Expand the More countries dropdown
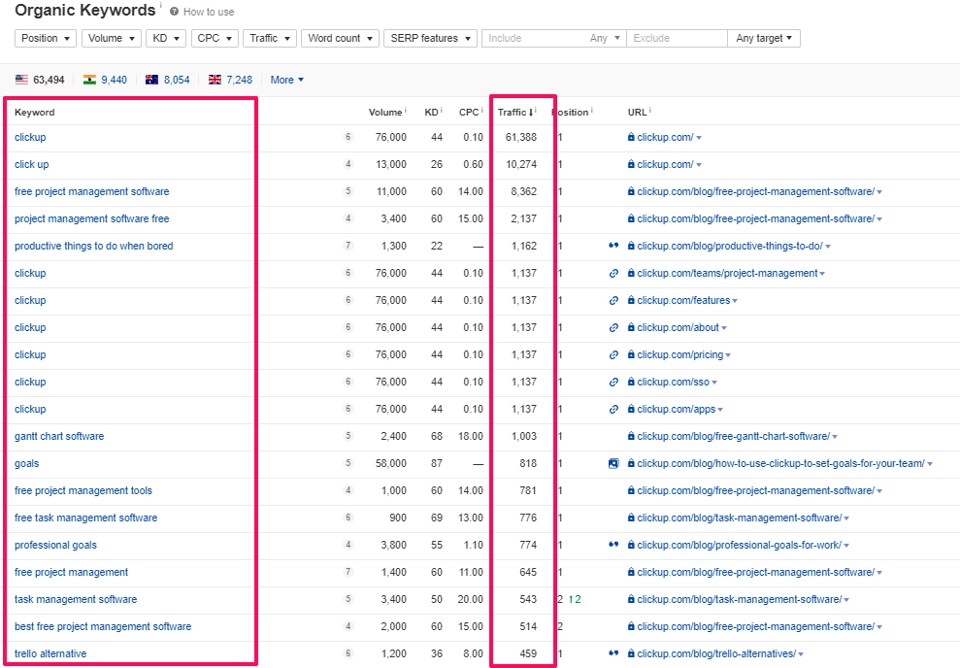This screenshot has height=668, width=960. point(286,80)
